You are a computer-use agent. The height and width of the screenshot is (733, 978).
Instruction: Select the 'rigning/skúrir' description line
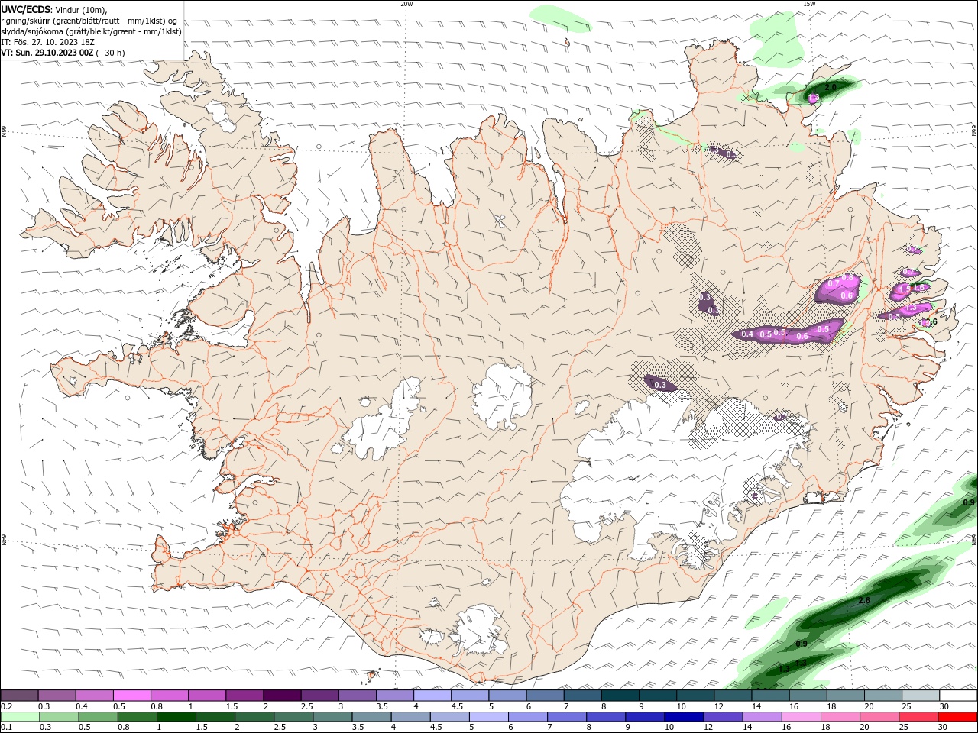click(x=90, y=21)
